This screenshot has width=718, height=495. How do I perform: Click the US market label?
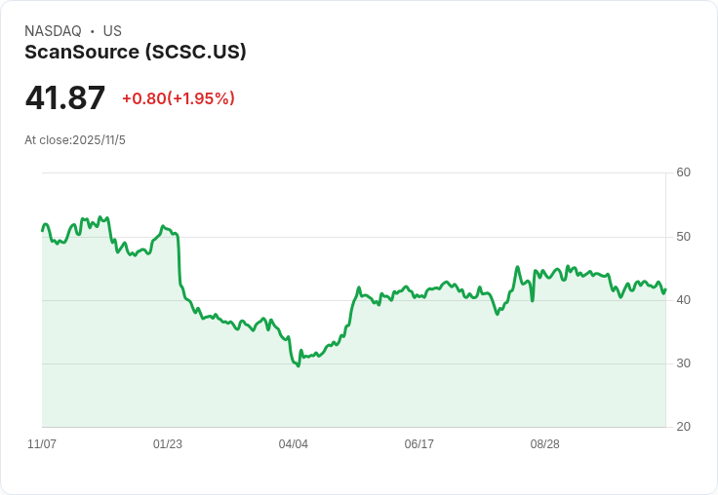click(112, 31)
